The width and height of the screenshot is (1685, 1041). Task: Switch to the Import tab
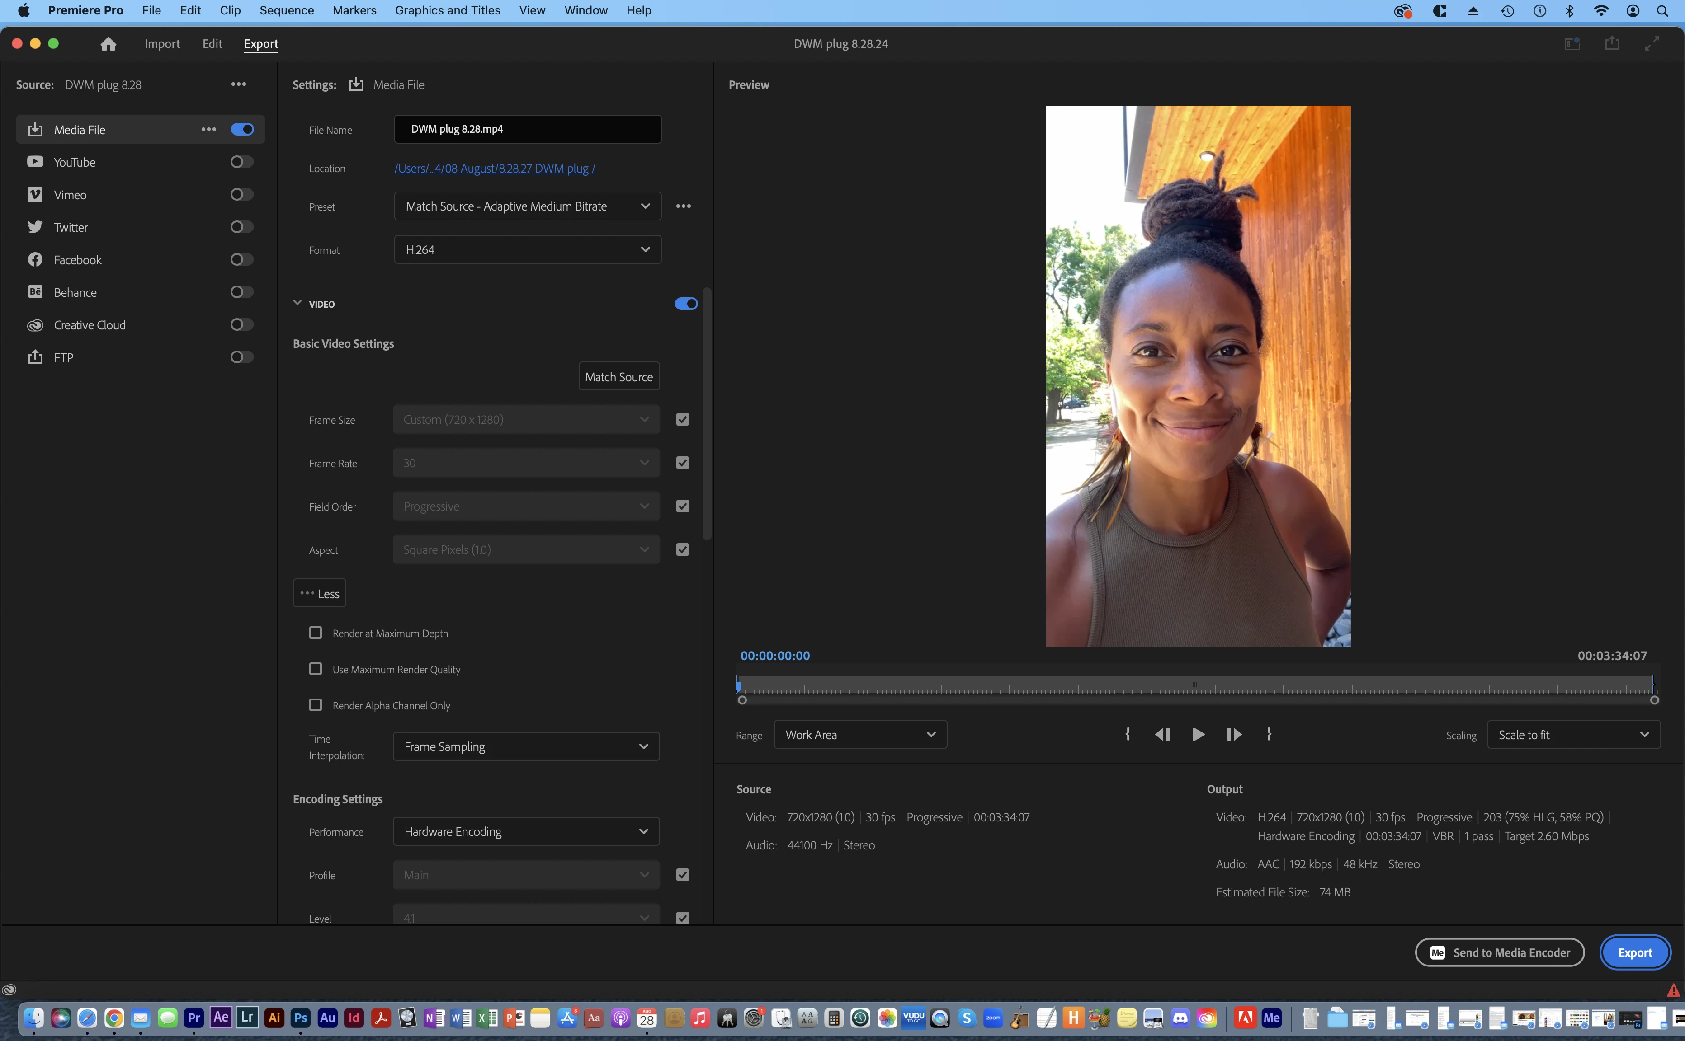pos(162,44)
